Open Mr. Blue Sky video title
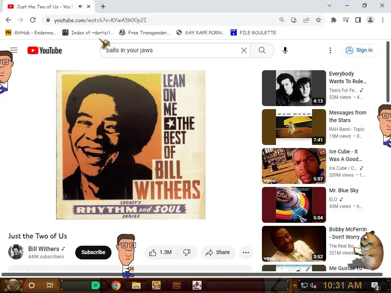The width and height of the screenshot is (391, 293). (344, 190)
